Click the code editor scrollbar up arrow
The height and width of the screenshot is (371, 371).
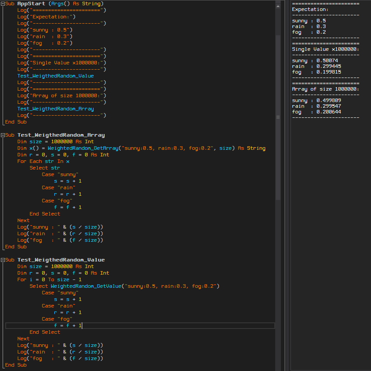pos(278,6)
